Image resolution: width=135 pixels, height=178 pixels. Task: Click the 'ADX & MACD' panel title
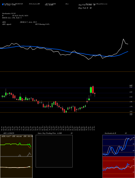(x=9, y=133)
